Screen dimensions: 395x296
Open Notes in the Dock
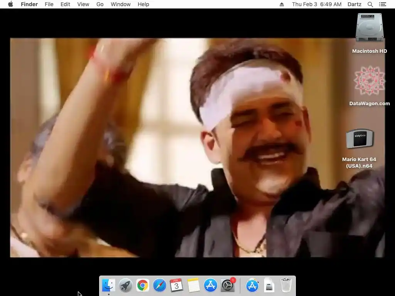[194, 286]
